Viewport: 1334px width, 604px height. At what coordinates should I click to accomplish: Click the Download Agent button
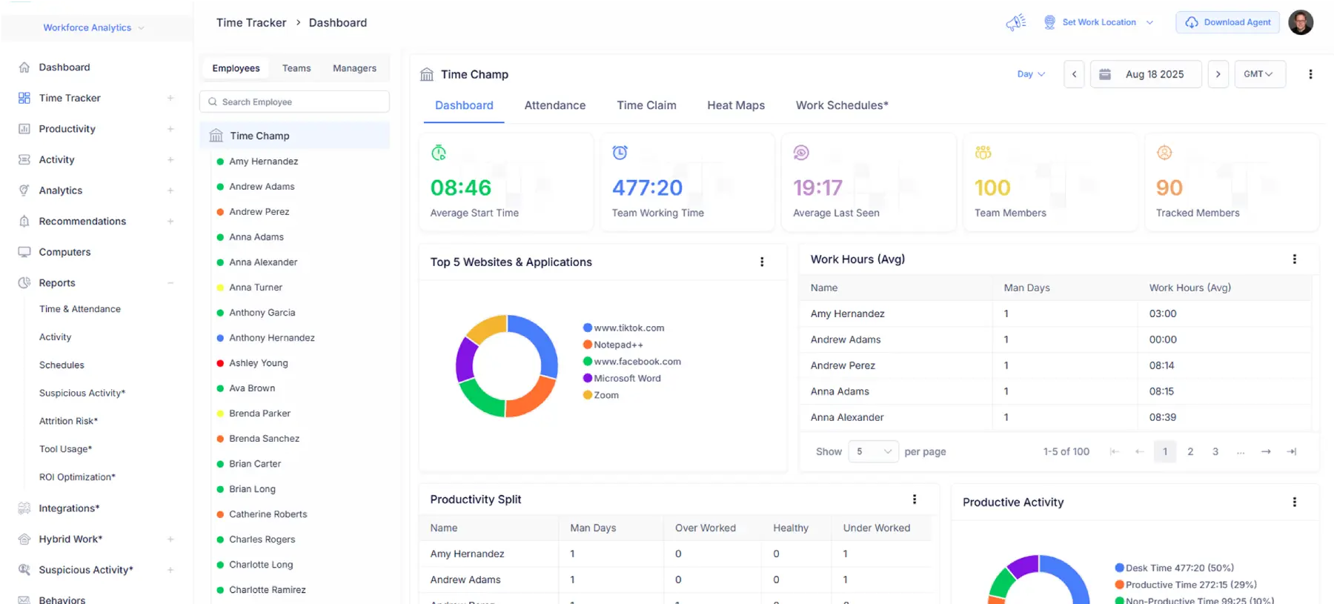point(1228,22)
